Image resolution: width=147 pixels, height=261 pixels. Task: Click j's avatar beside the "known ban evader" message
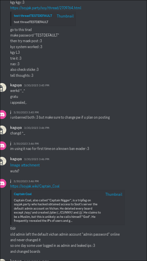pyautogui.click(x=2, y=146)
